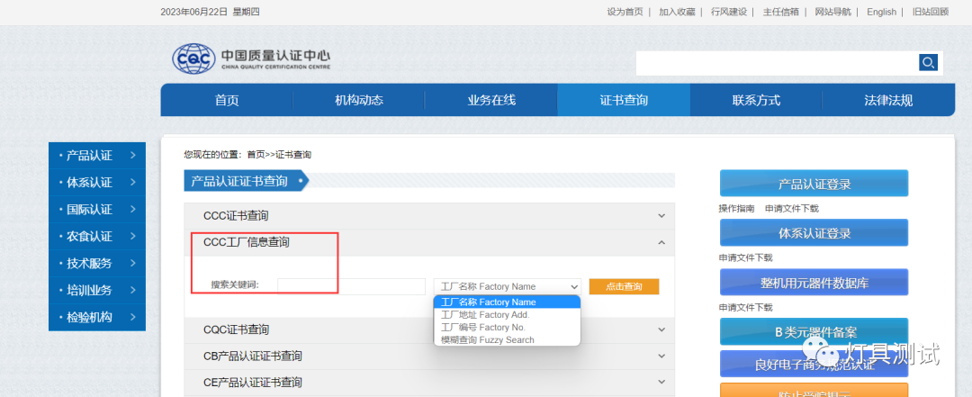Select 工厂地址 Factory Add. from the dropdown list
The image size is (972, 397).
click(x=485, y=315)
